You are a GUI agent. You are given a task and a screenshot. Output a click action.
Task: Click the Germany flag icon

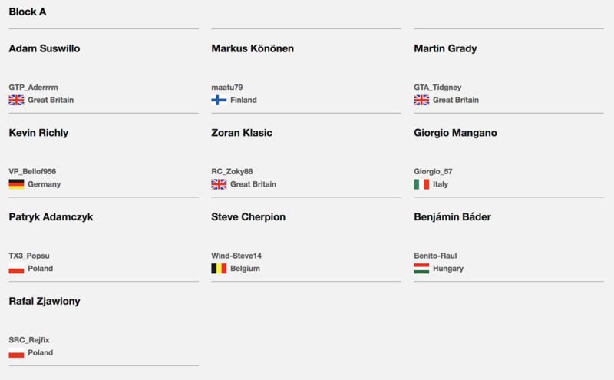16,184
